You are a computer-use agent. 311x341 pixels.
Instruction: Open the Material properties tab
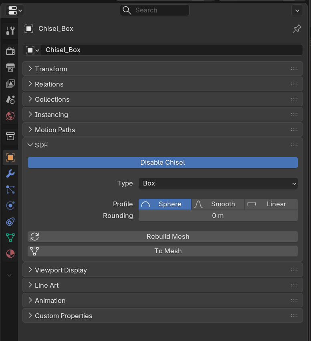coord(10,253)
